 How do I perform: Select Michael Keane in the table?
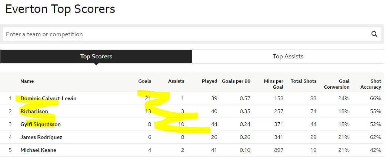[x=38, y=150]
